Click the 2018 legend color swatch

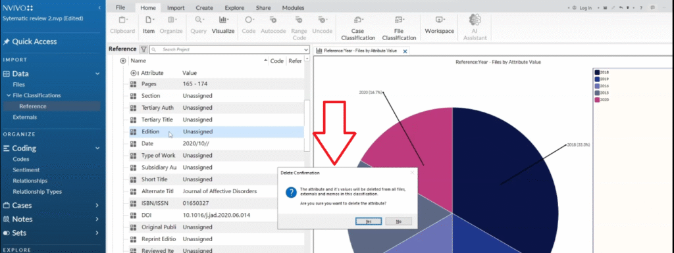click(597, 72)
